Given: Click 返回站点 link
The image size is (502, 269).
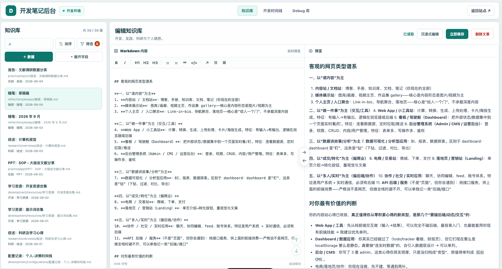Looking at the screenshot, I should [481, 11].
